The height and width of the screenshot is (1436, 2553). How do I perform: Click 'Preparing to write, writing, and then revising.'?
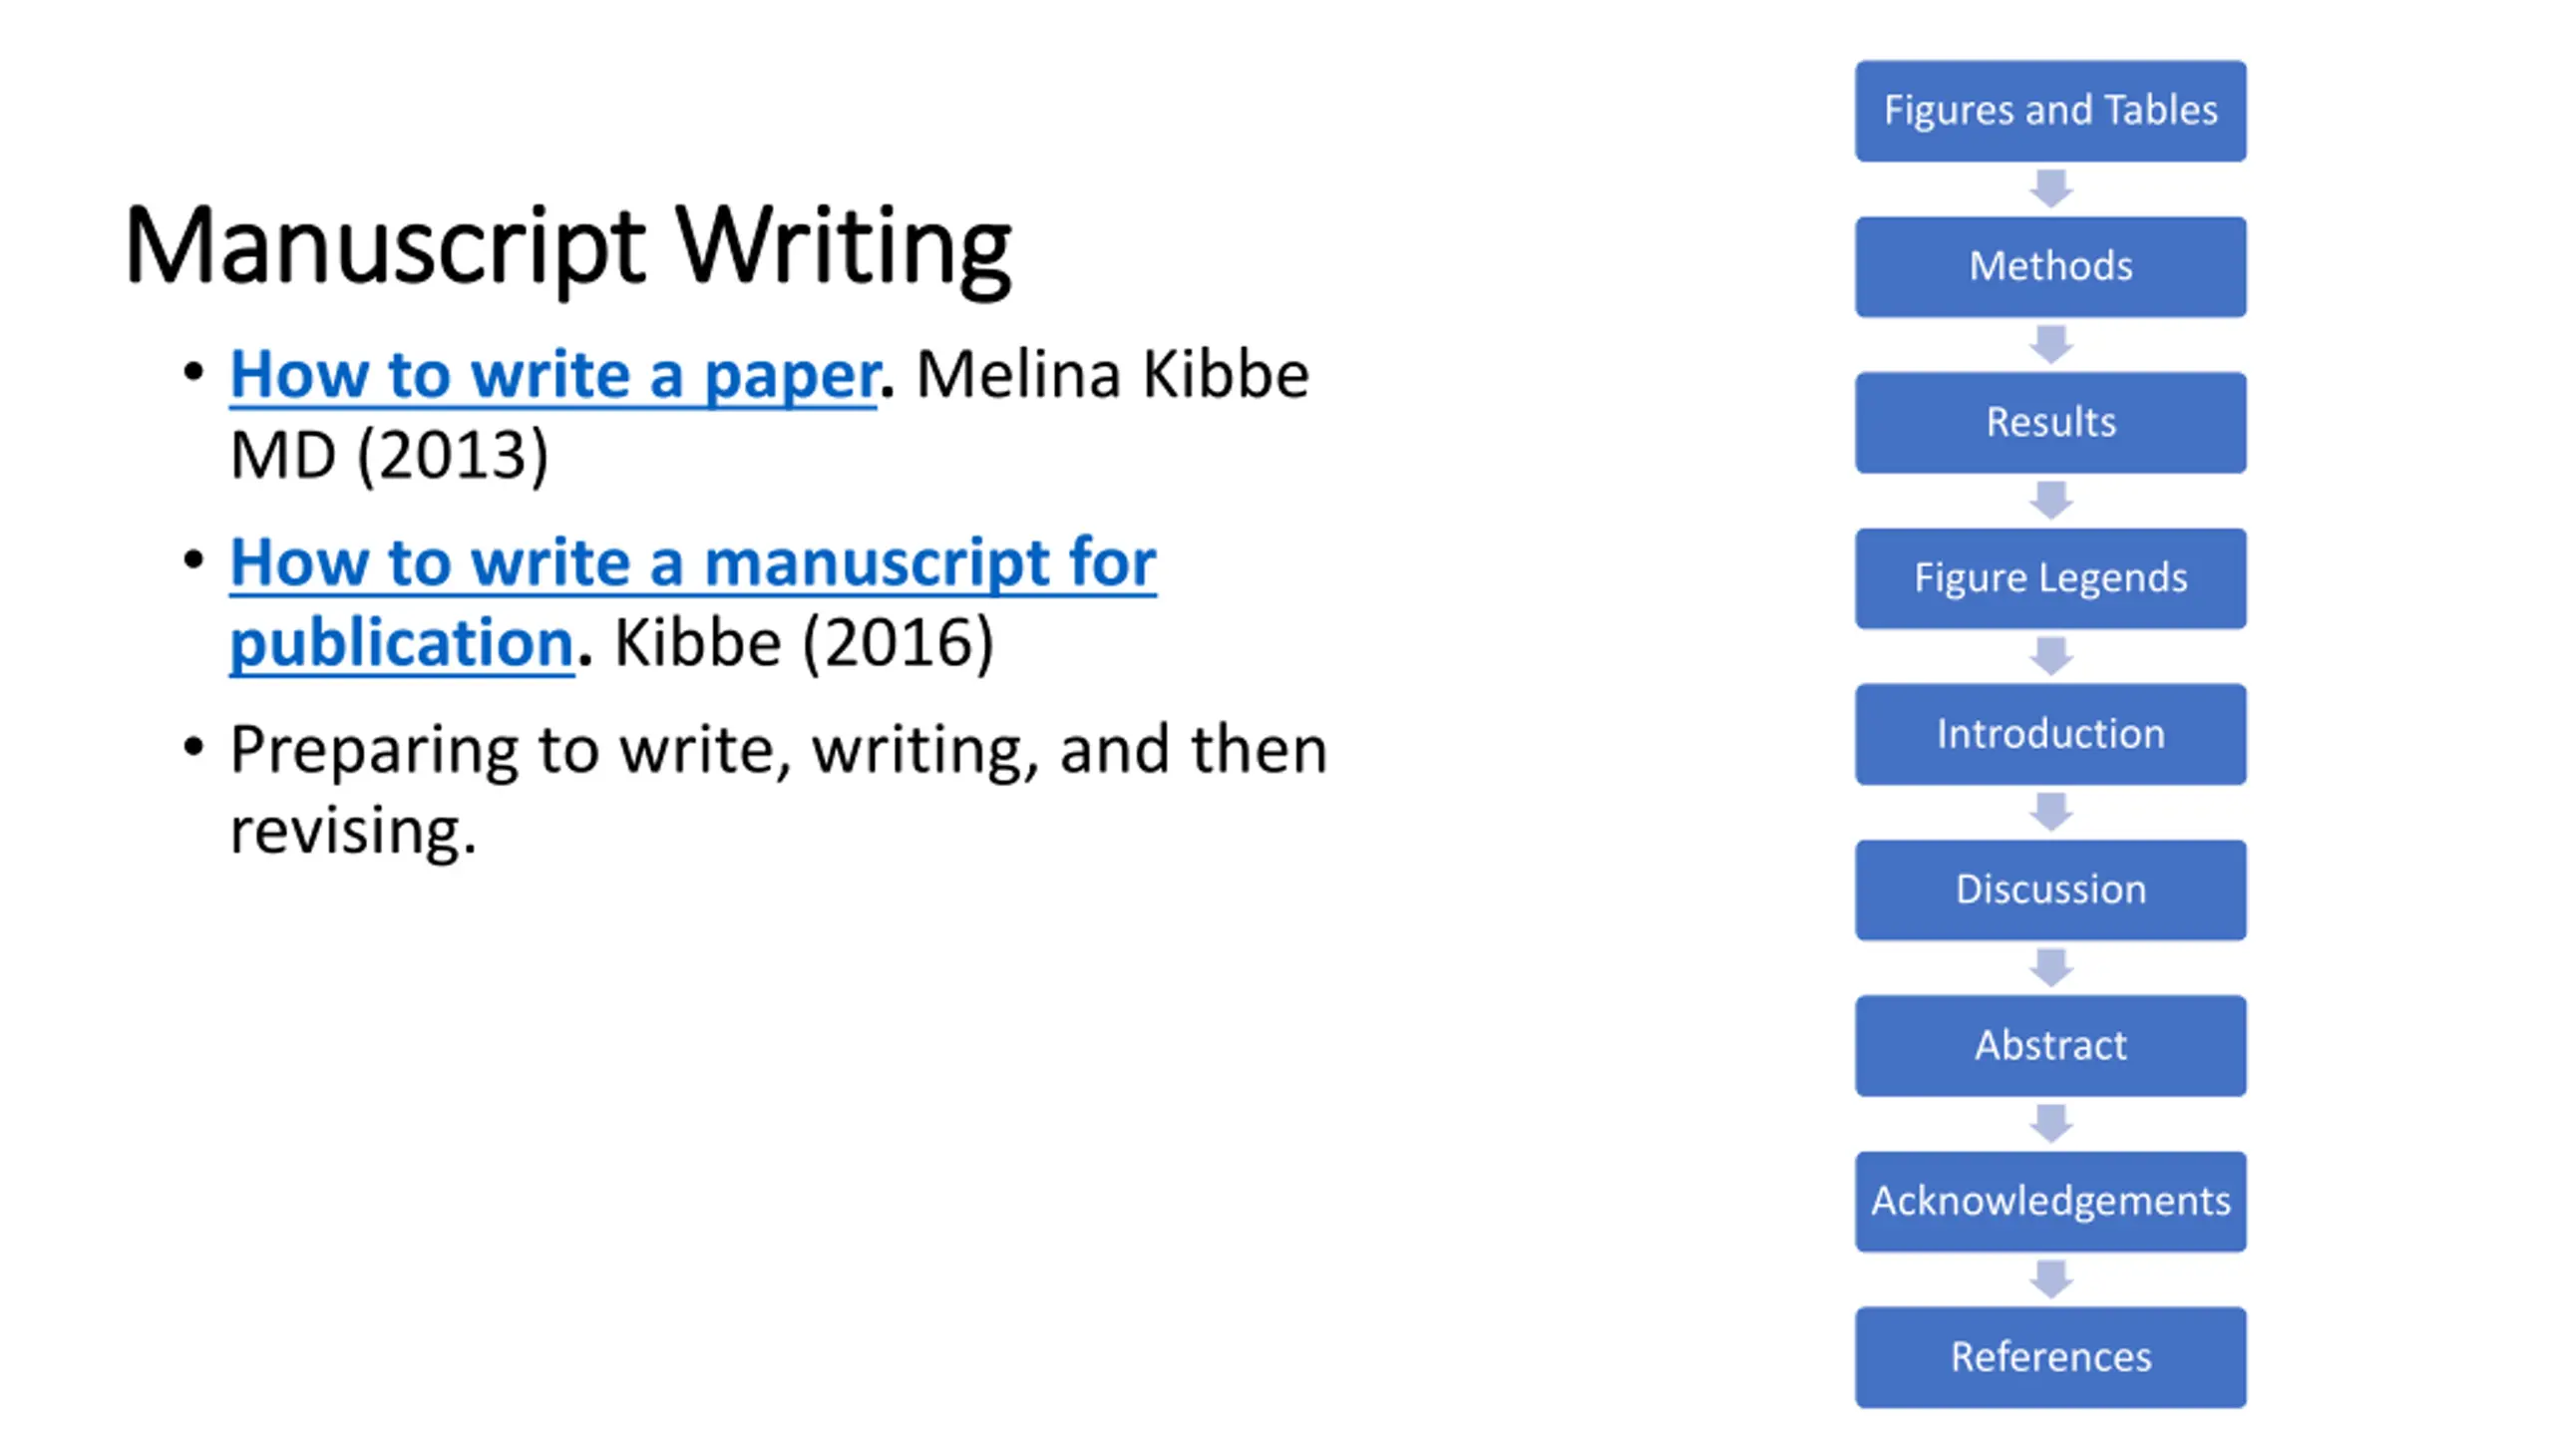pyautogui.click(x=778, y=790)
